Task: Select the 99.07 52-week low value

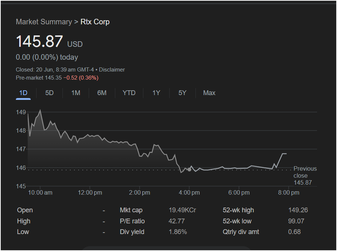Action: tap(296, 221)
